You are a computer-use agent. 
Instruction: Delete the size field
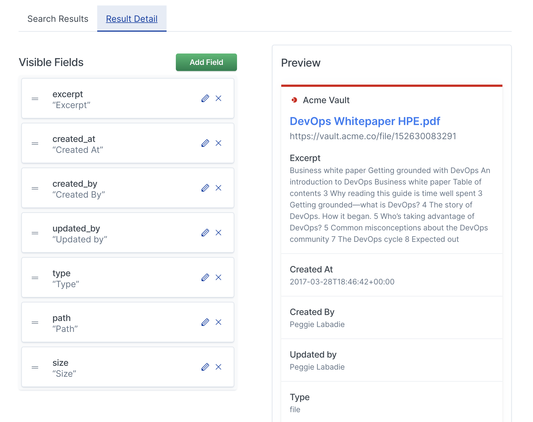click(x=218, y=367)
